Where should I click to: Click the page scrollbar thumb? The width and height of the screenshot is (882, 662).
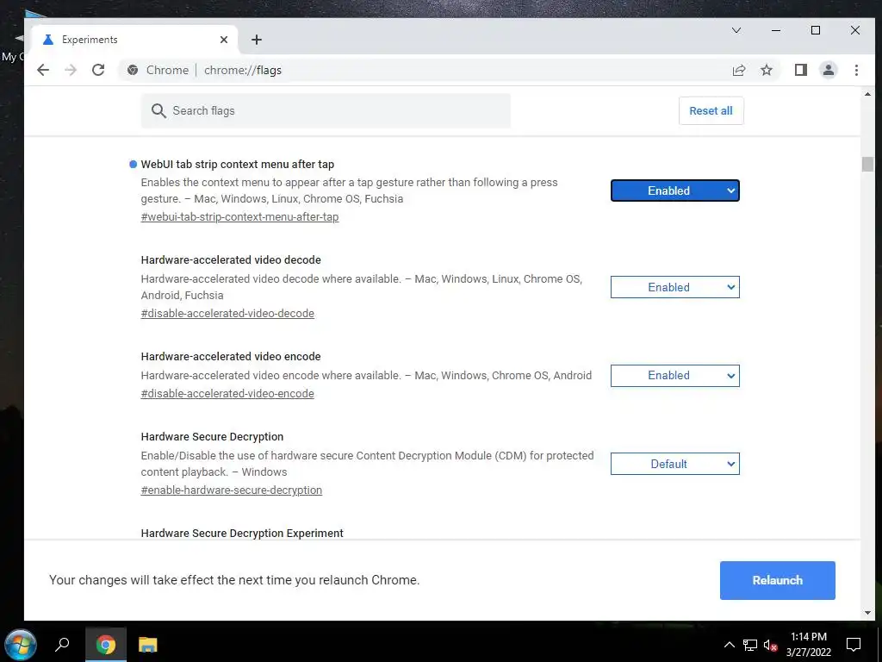point(867,165)
